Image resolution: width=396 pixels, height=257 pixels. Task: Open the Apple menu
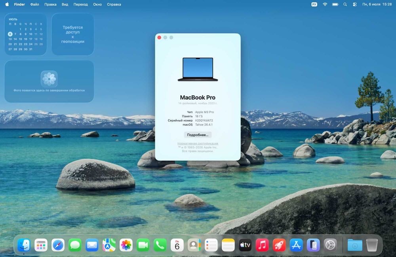[x=7, y=4]
